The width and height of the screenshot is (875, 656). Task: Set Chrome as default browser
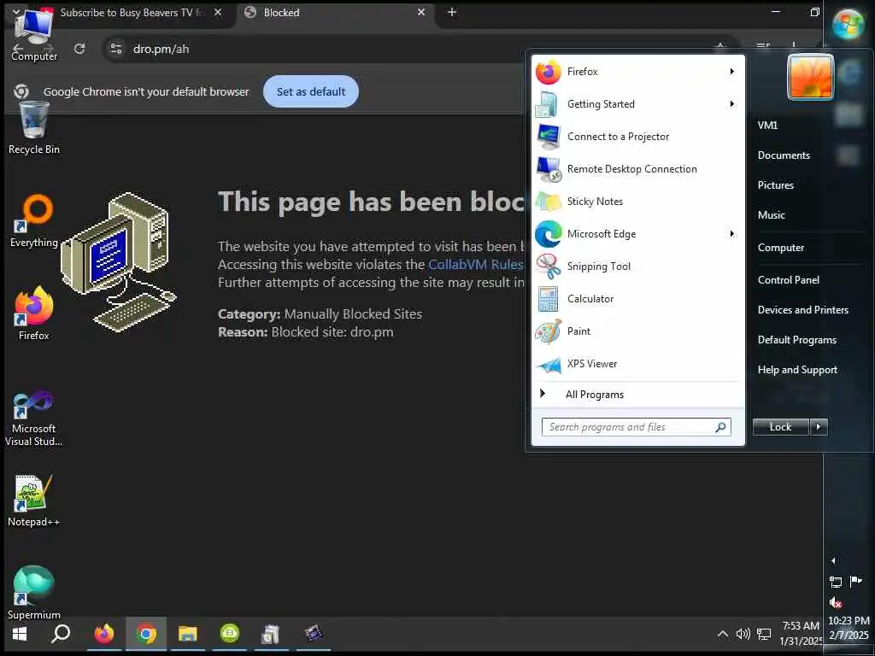311,91
